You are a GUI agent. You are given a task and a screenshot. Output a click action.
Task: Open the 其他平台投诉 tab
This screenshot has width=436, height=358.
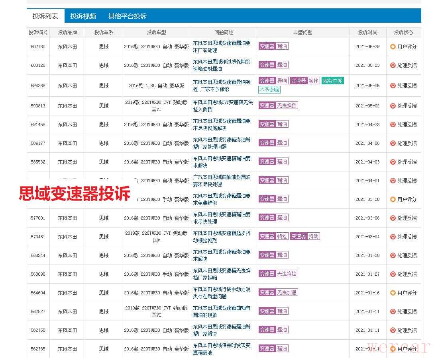click(x=127, y=16)
